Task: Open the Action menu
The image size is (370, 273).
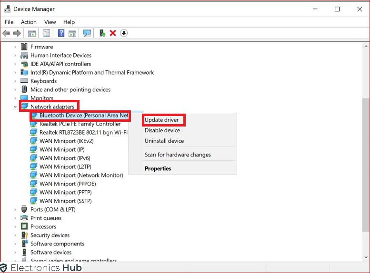Action: (x=29, y=22)
